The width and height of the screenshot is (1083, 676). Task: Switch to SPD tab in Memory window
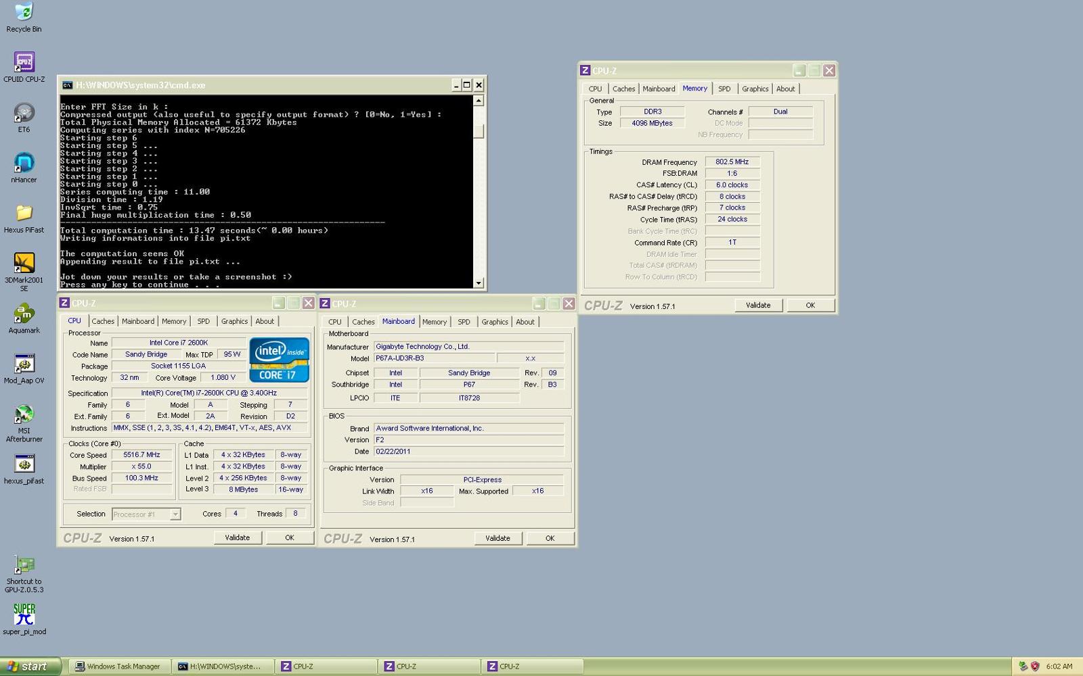click(x=724, y=89)
